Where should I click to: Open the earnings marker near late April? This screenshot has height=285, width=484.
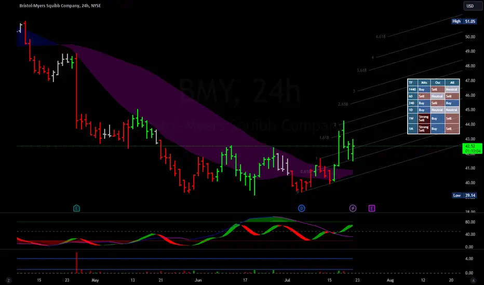(76, 208)
